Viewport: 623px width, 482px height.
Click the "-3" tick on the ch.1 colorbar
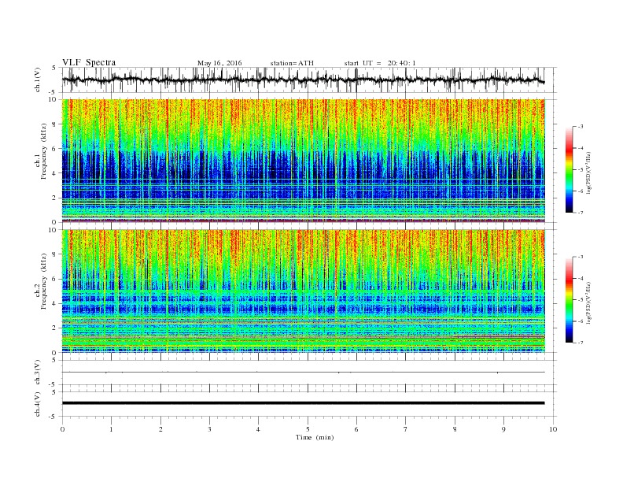point(580,127)
